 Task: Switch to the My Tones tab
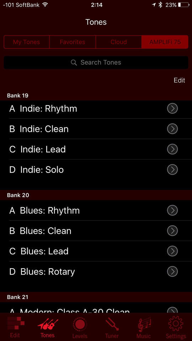pyautogui.click(x=27, y=42)
